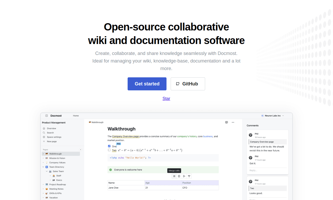Click the split cell table toolbar icon
The image size is (333, 200).
click(x=179, y=176)
